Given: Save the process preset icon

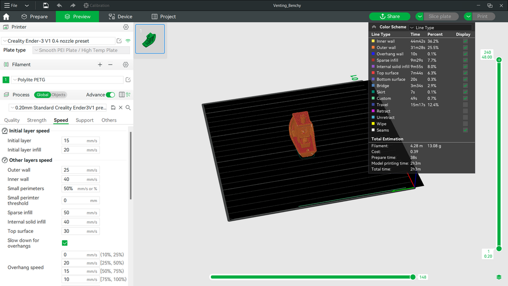Looking at the screenshot, I should click(113, 108).
